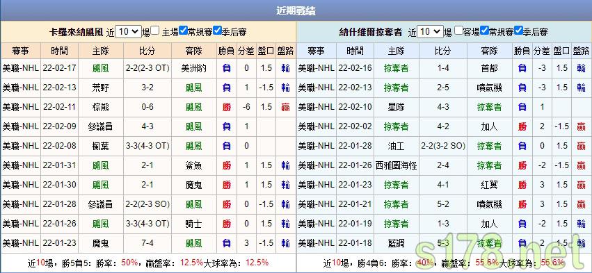Click the 近期戰績 title bar
592x273 pixels.
296,10
